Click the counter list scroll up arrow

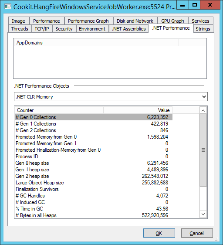(x=203, y=110)
